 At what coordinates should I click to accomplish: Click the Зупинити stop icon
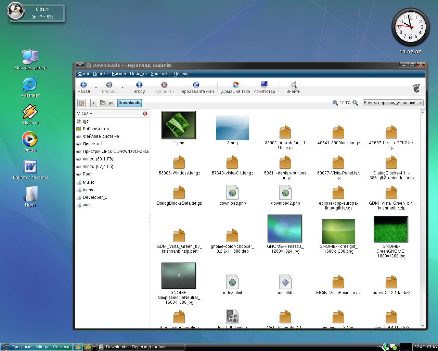click(164, 85)
